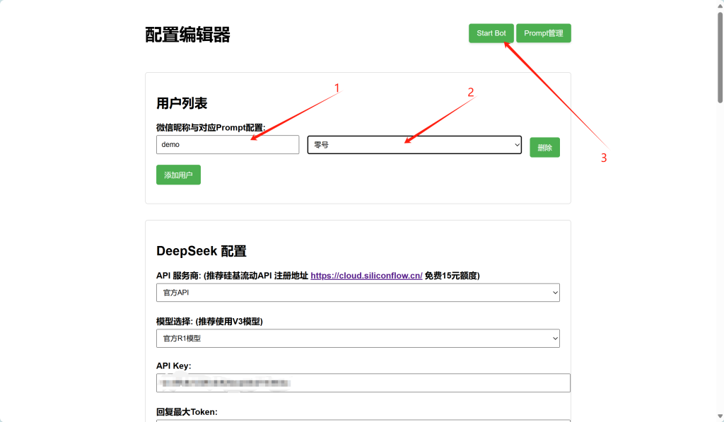Image resolution: width=724 pixels, height=422 pixels.
Task: Open Prompt管理 page
Action: pyautogui.click(x=544, y=33)
